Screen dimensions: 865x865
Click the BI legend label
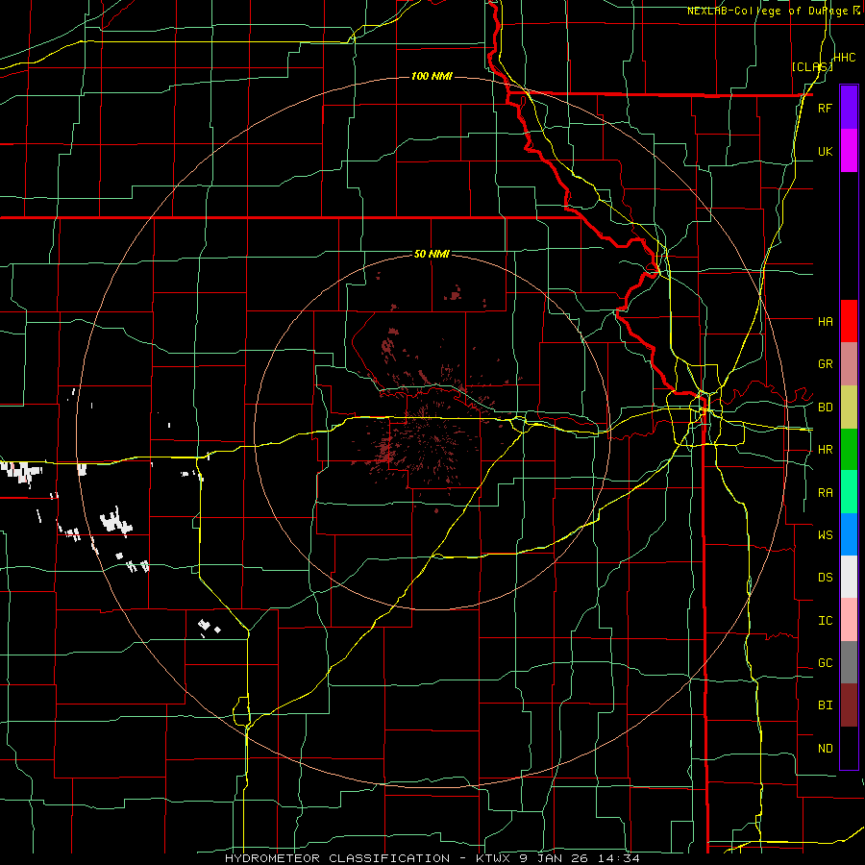[x=825, y=705]
